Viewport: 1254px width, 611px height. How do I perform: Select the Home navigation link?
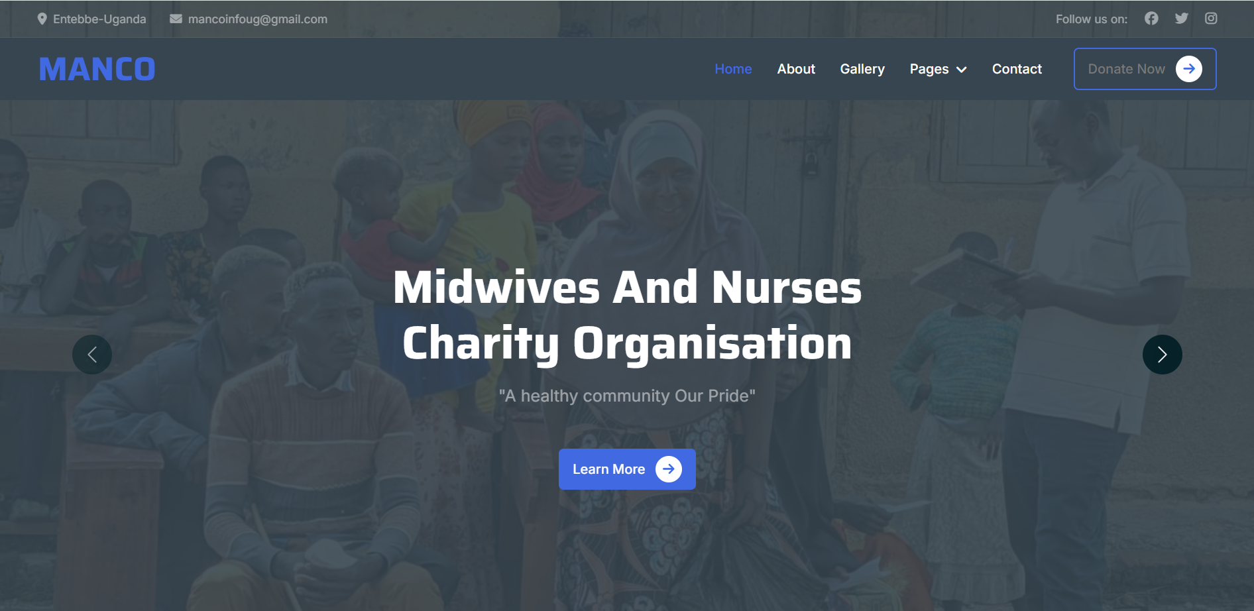(733, 69)
